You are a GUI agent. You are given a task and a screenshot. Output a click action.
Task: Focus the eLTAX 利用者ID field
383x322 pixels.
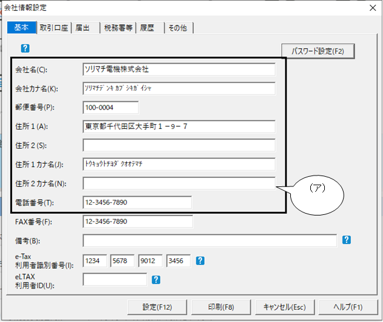(115, 280)
